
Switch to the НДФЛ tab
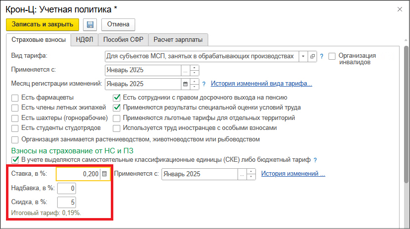(x=84, y=40)
